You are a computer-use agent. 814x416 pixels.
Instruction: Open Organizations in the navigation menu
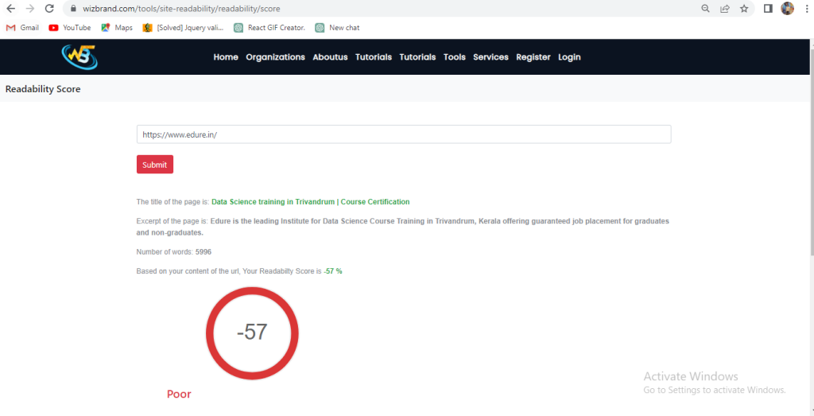coord(275,57)
